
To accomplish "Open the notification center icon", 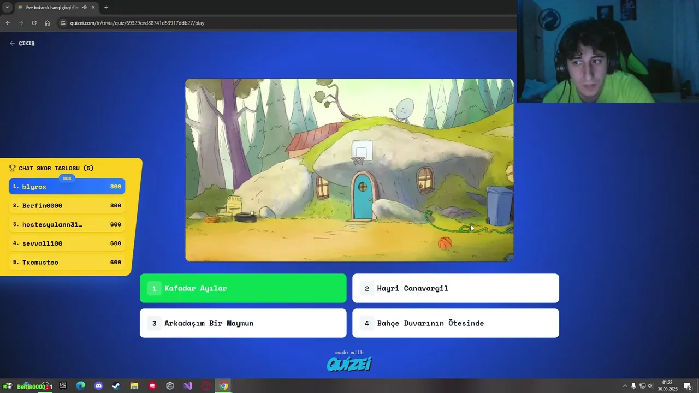I will point(688,386).
